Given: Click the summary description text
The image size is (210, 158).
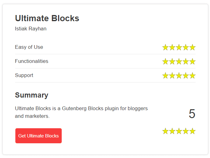Looking at the screenshot, I should point(81,112).
